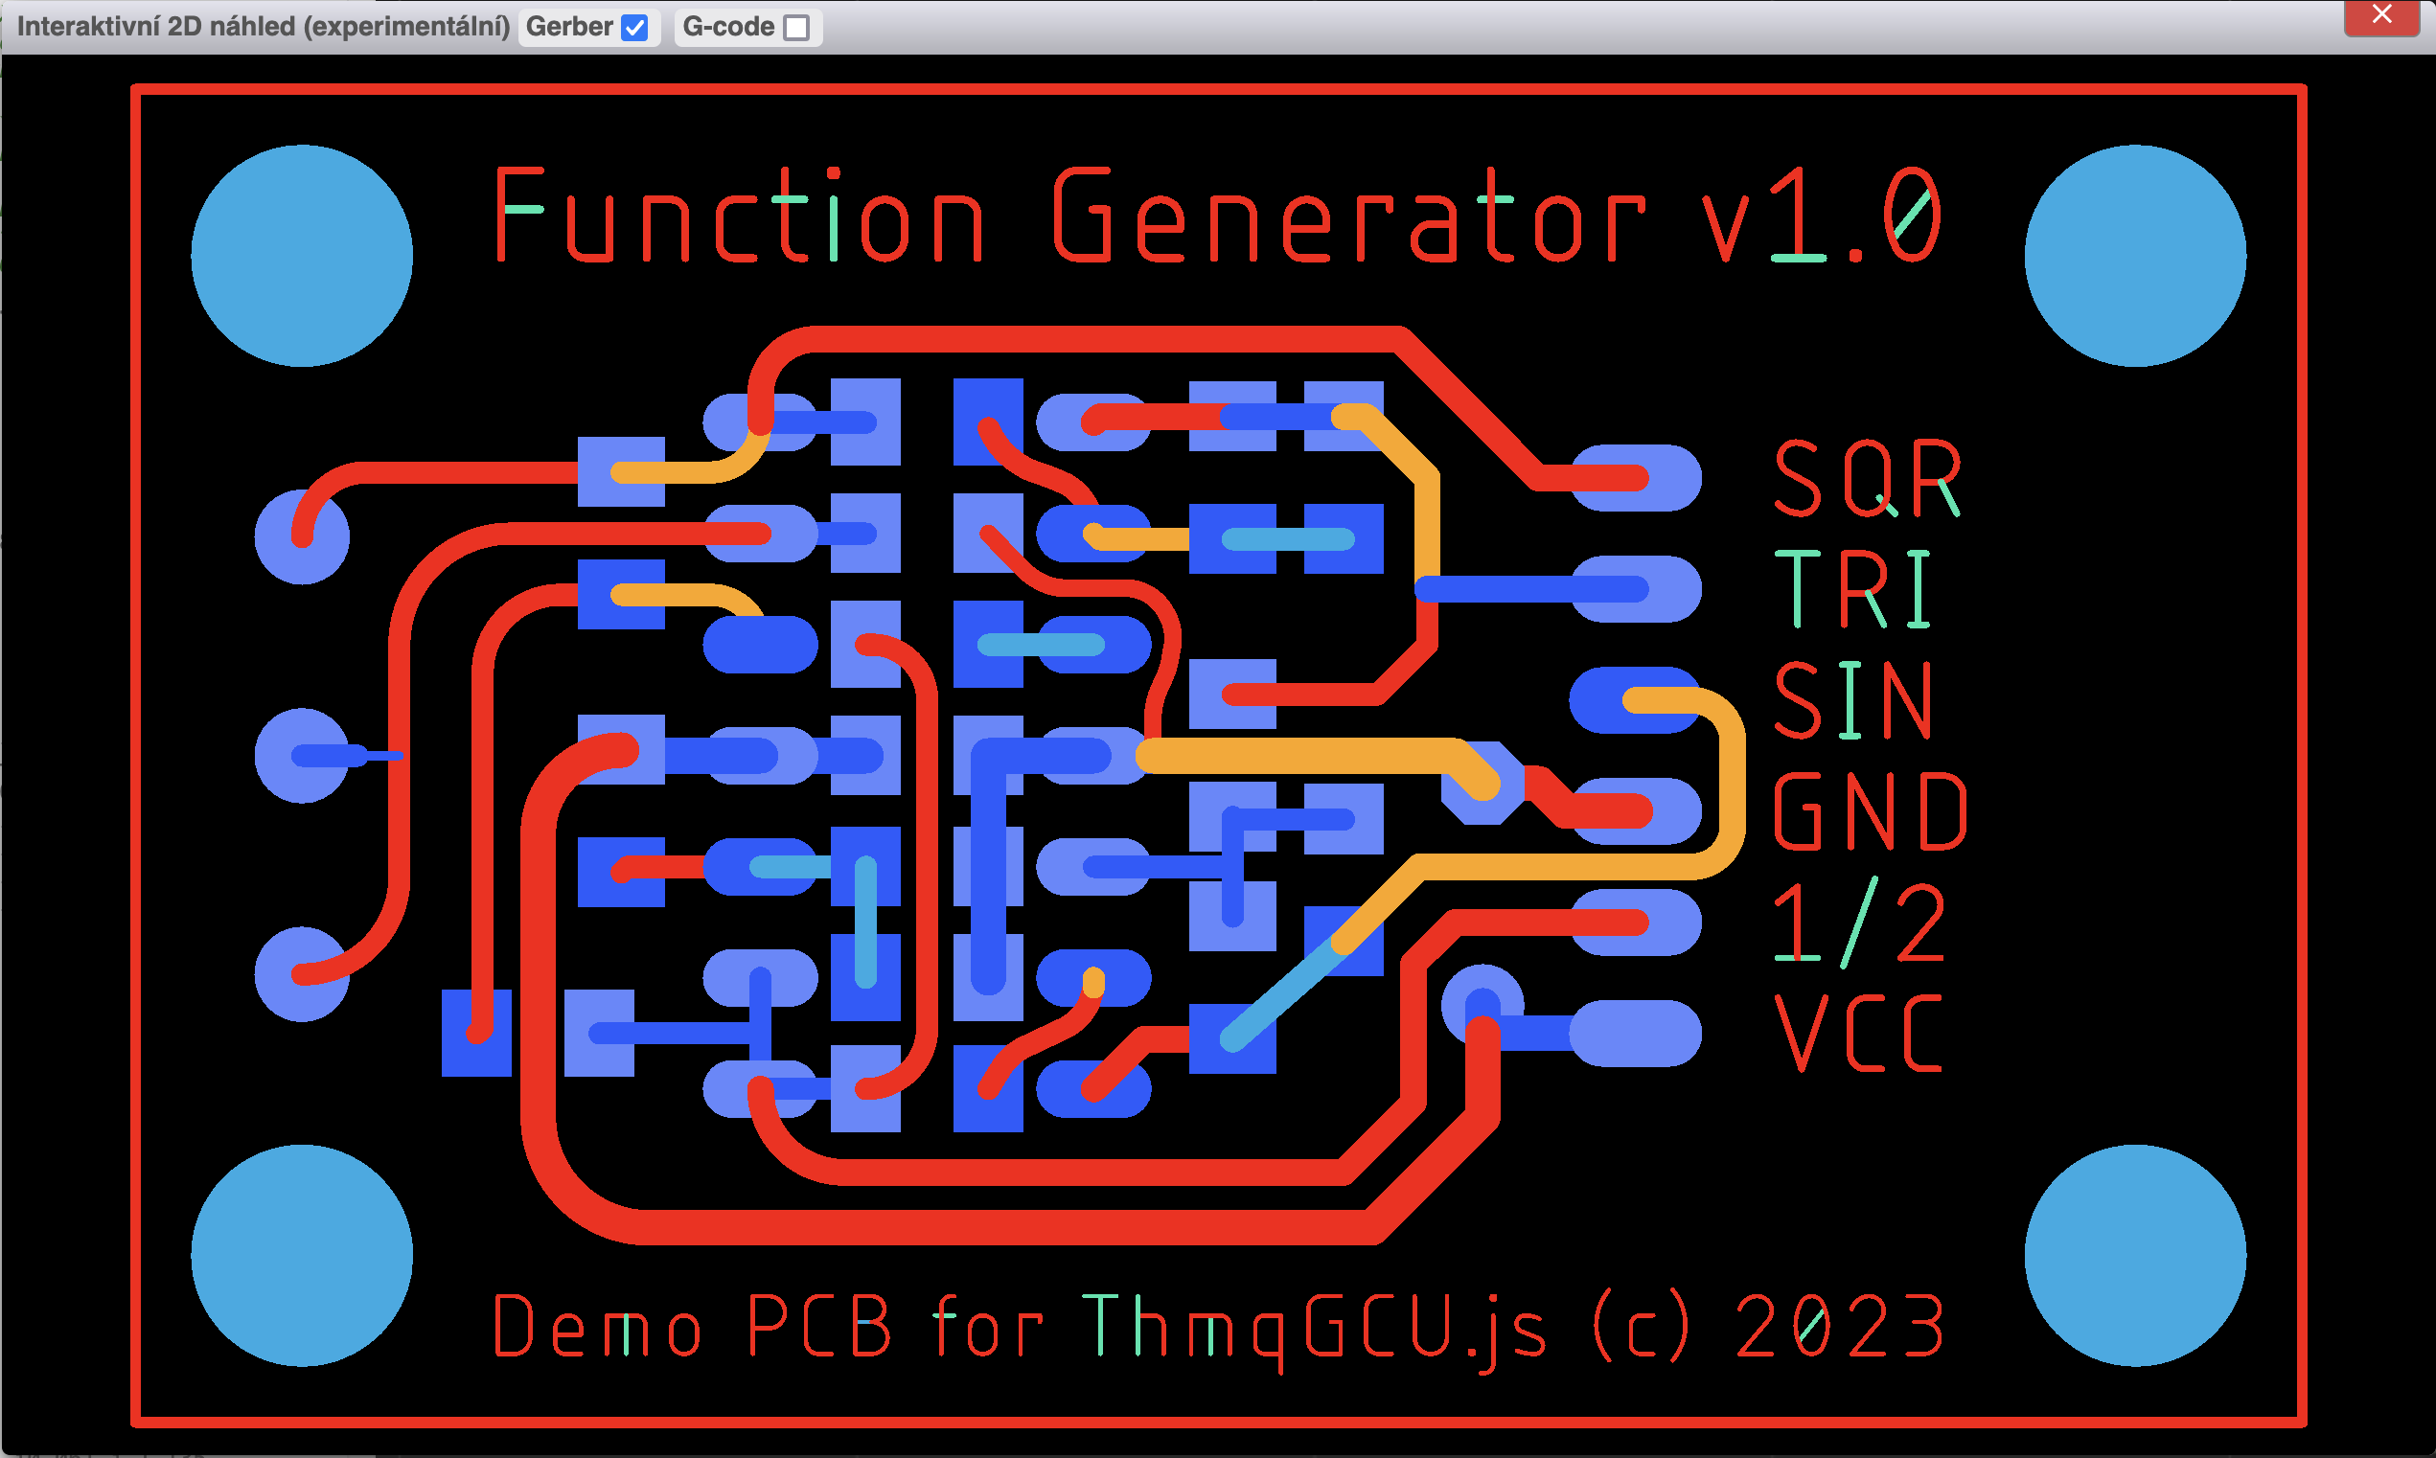Click the bottom-right mounting hole

(x=2134, y=1255)
